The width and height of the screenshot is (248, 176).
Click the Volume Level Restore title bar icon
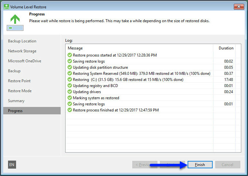click(x=6, y=7)
